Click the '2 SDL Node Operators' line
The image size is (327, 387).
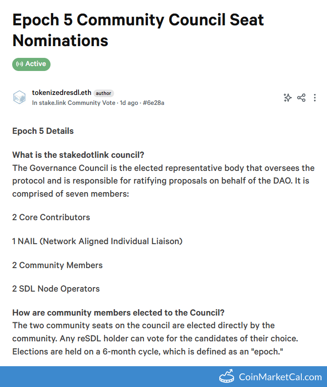tap(56, 289)
